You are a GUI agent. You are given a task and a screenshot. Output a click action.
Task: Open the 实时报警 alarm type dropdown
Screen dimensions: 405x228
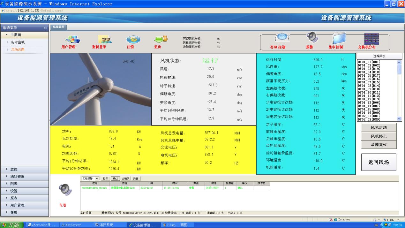coord(97,179)
